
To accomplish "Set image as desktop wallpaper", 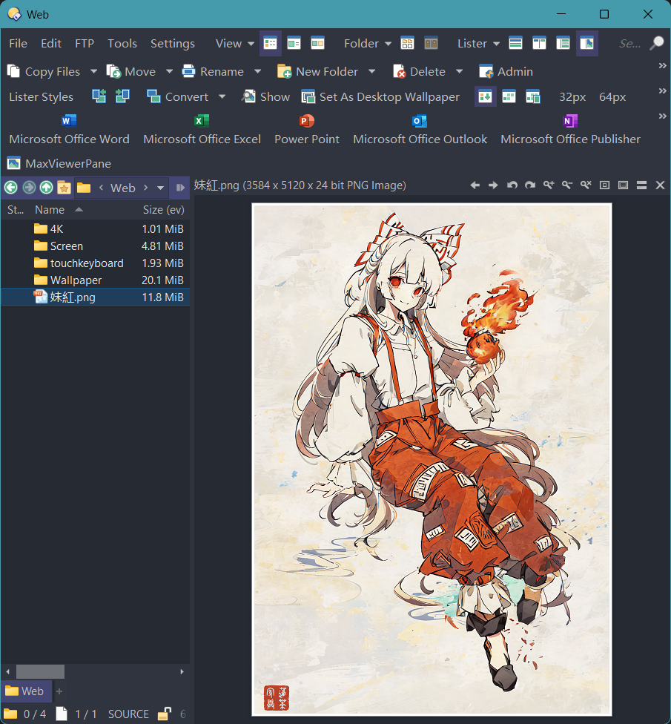I will pyautogui.click(x=380, y=97).
